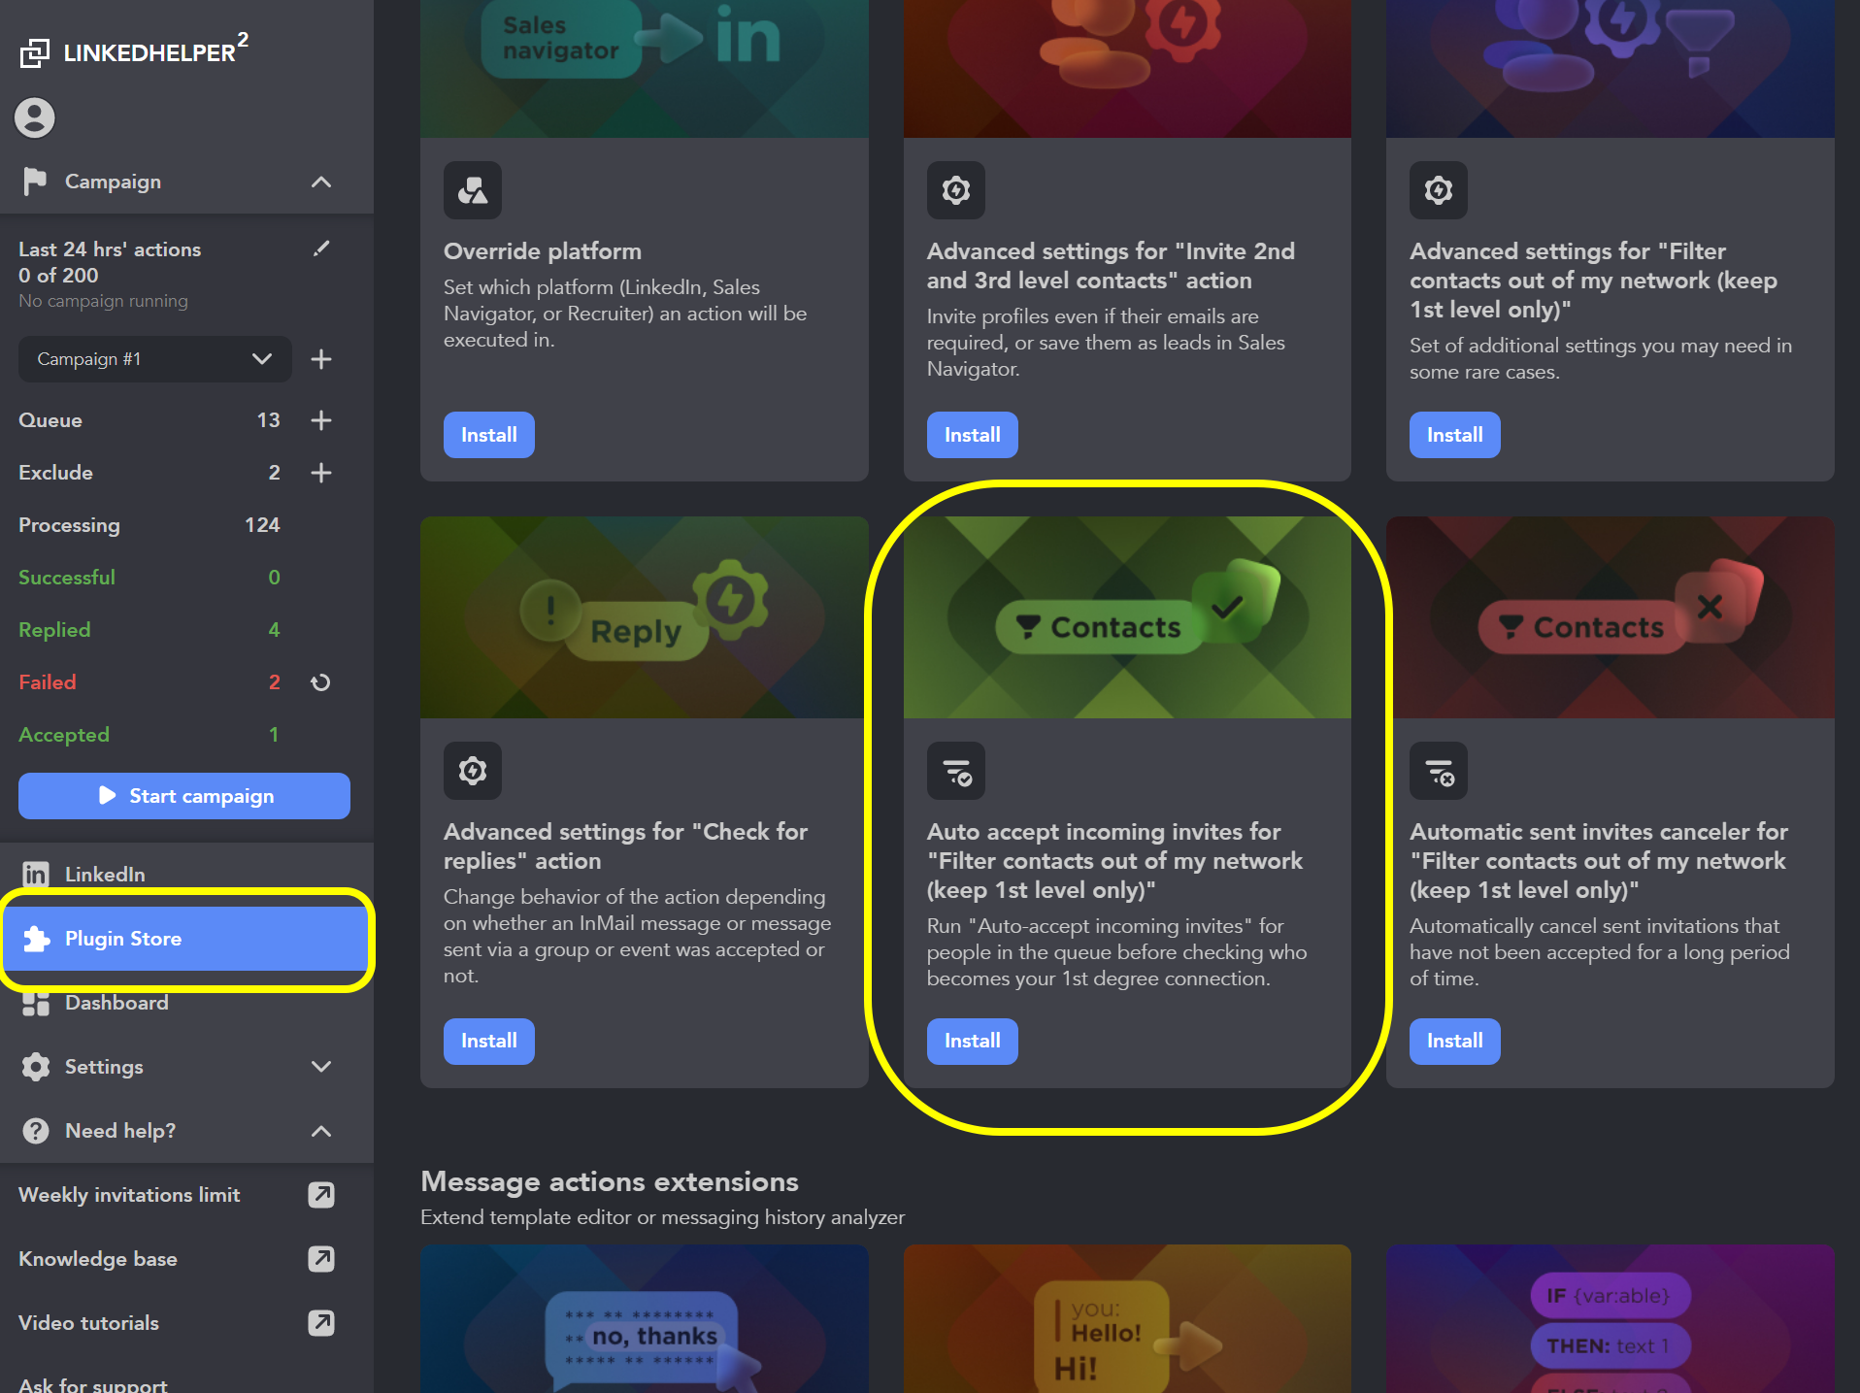Open the green Contacts checkmark plugin banner
This screenshot has width=1860, height=1393.
click(1127, 617)
